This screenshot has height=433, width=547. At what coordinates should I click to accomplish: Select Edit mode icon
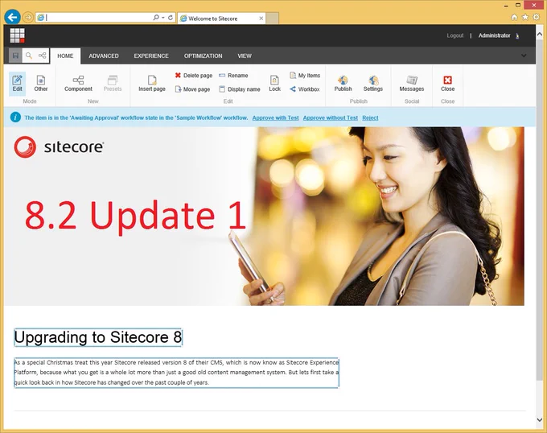point(17,84)
